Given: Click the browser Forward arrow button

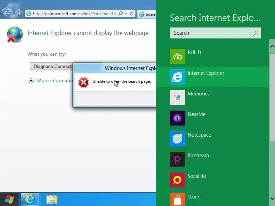Looking at the screenshot, I should tap(19, 13).
